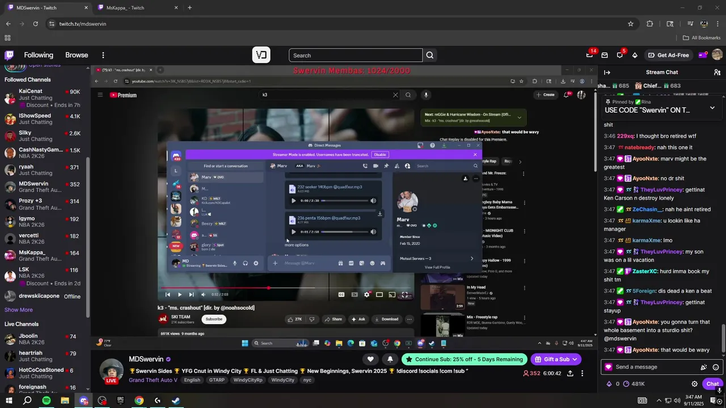The image size is (726, 408).
Task: Open a new Chrome tab
Action: (x=189, y=8)
